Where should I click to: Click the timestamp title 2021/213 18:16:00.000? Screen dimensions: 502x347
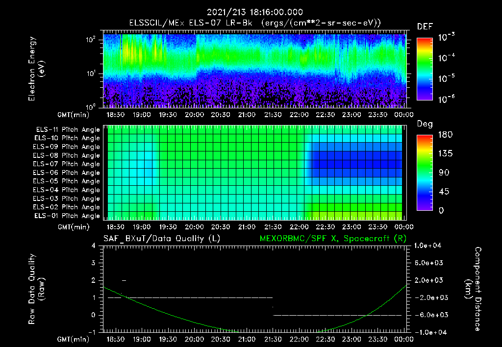point(255,12)
